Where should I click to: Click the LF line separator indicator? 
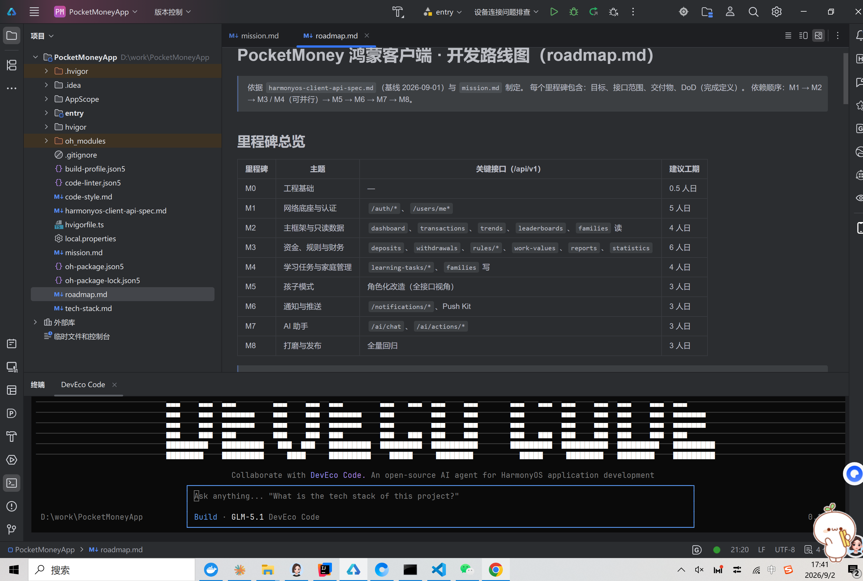(x=762, y=550)
